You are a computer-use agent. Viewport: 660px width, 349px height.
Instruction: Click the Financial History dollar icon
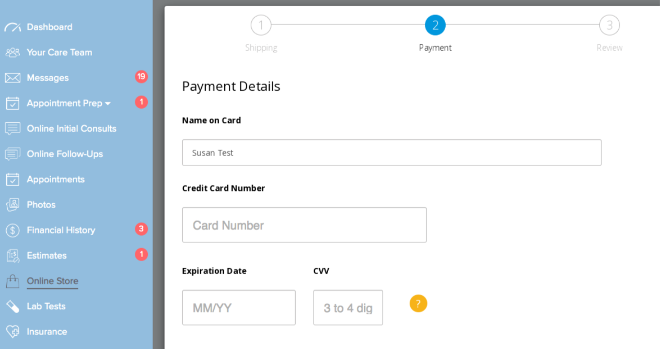click(x=13, y=230)
